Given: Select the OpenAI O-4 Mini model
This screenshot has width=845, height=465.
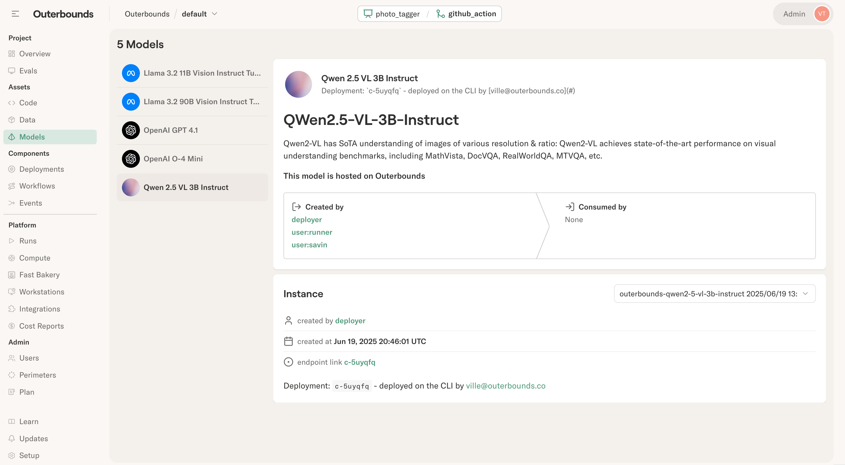Looking at the screenshot, I should [193, 159].
